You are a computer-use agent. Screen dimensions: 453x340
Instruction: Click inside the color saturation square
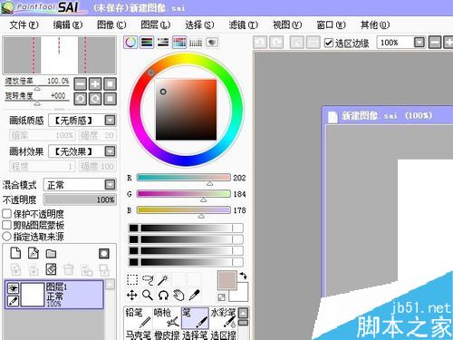click(x=186, y=110)
